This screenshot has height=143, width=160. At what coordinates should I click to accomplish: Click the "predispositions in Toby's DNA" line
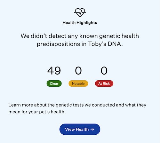click(80, 44)
